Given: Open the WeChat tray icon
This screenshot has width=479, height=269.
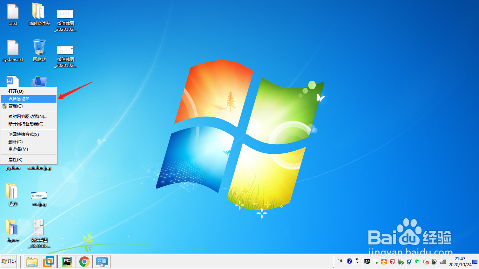Looking at the screenshot, I should coord(417,261).
